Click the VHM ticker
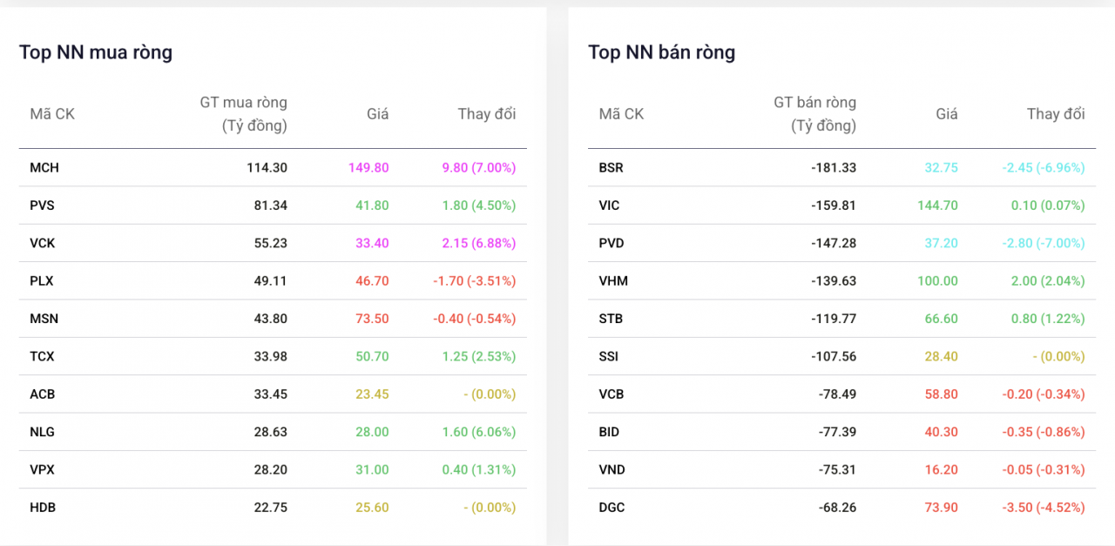The image size is (1115, 546). (613, 281)
